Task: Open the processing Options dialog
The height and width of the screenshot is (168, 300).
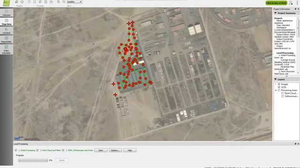Action: [115, 150]
